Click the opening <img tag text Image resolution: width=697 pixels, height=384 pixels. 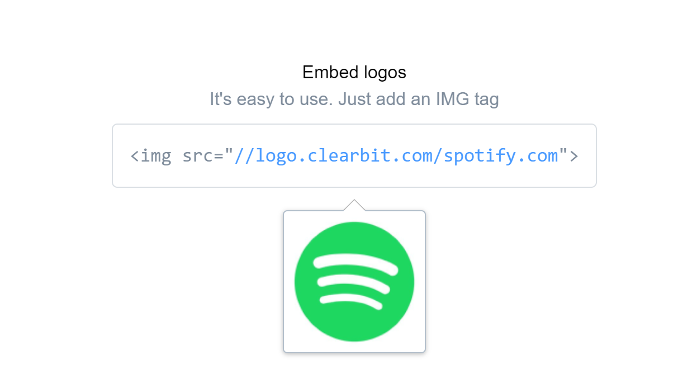[x=151, y=155]
